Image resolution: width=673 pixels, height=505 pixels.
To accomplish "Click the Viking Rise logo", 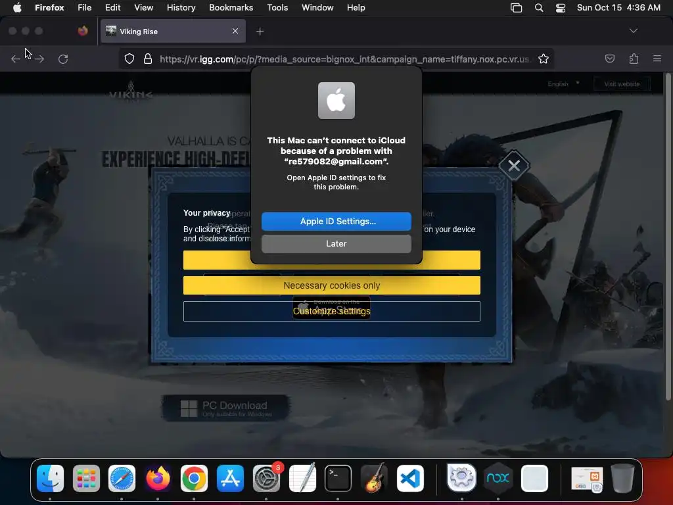I will 131,91.
